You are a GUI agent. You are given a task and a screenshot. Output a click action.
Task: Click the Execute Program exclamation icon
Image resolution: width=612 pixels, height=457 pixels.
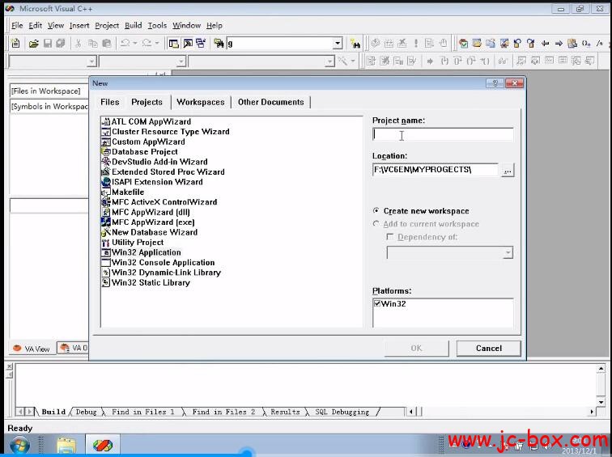coord(416,44)
